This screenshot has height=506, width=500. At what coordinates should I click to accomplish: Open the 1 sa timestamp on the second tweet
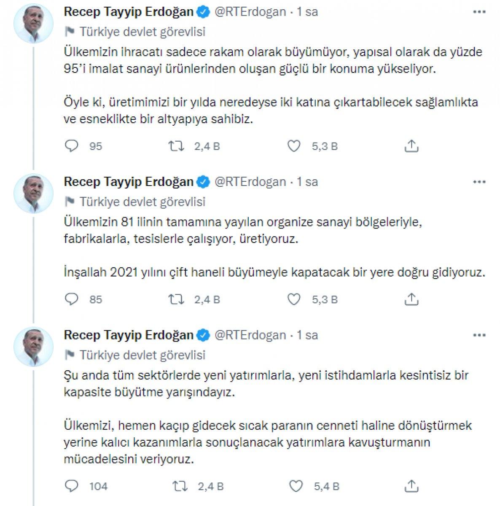pyautogui.click(x=309, y=182)
